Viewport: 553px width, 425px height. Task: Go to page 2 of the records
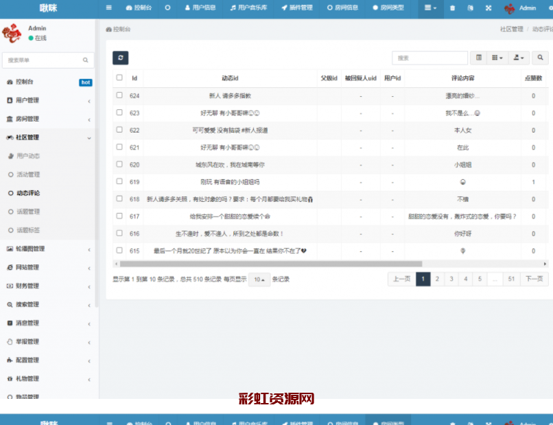click(437, 279)
